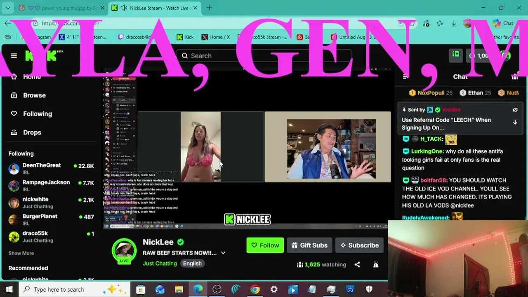Open Drops in the Kick sidebar

(x=32, y=132)
